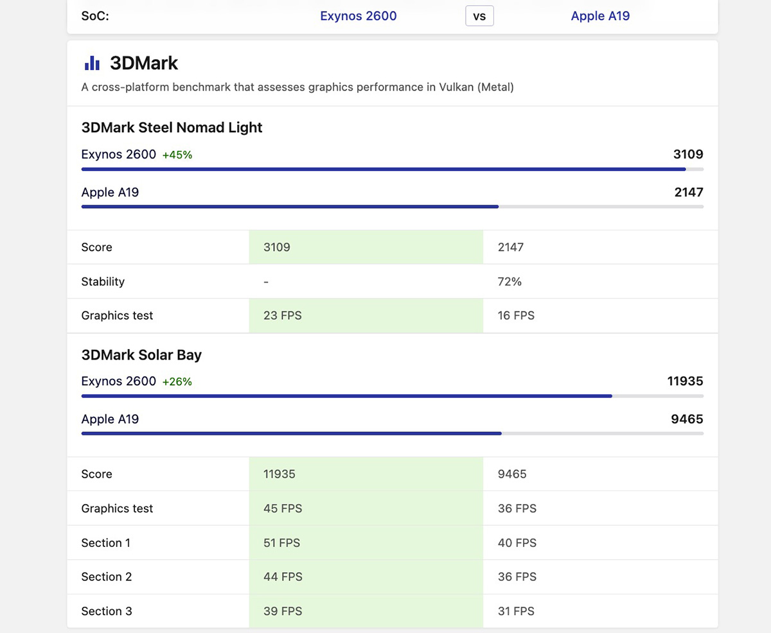Click the 72% stability value
The height and width of the screenshot is (633, 771).
tap(510, 281)
